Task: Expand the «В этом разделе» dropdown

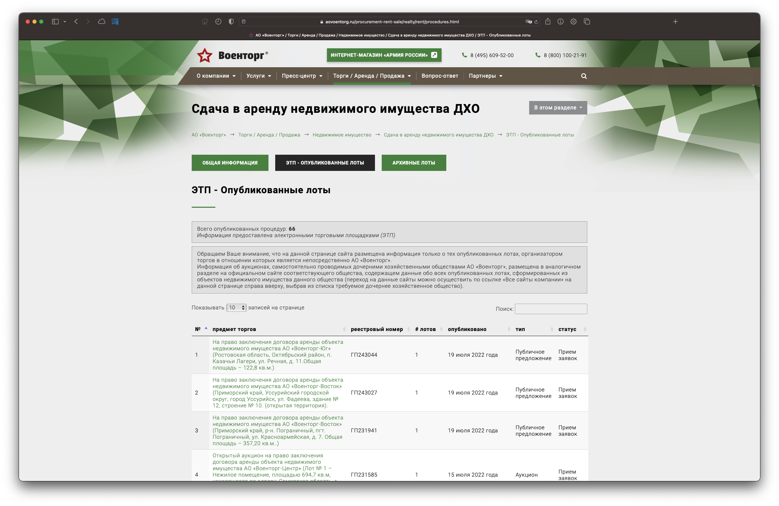Action: click(x=558, y=108)
